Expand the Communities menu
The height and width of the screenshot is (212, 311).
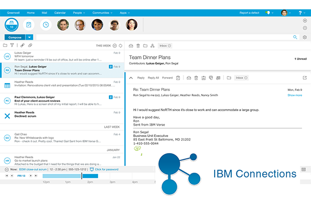pyautogui.click(x=102, y=13)
